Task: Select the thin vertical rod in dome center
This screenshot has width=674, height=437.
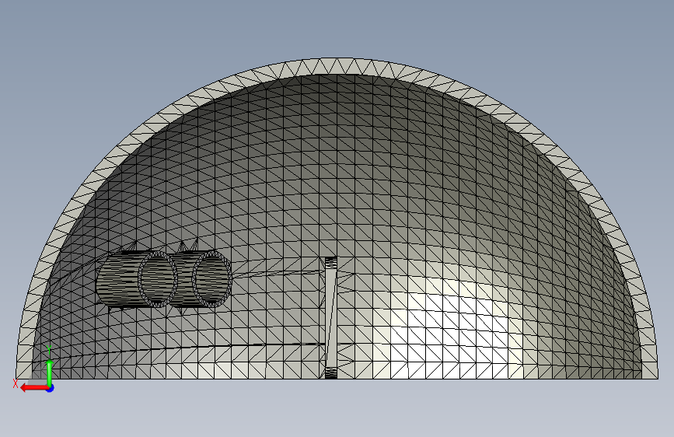Action: (x=330, y=317)
